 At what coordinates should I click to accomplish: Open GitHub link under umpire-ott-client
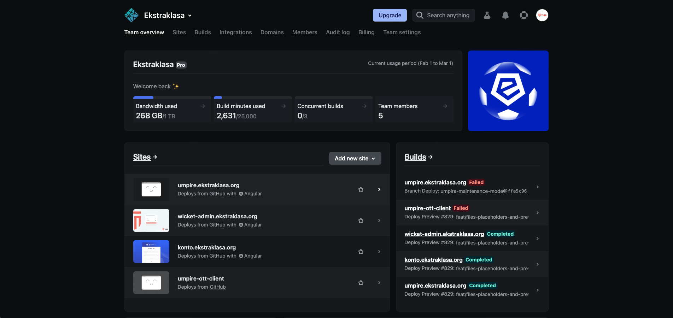(x=218, y=287)
